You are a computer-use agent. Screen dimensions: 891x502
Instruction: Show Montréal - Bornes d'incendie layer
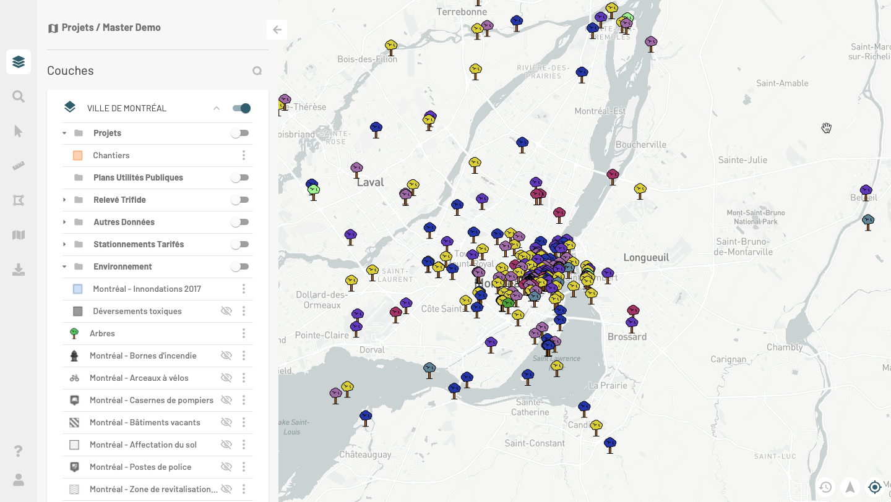tap(226, 355)
